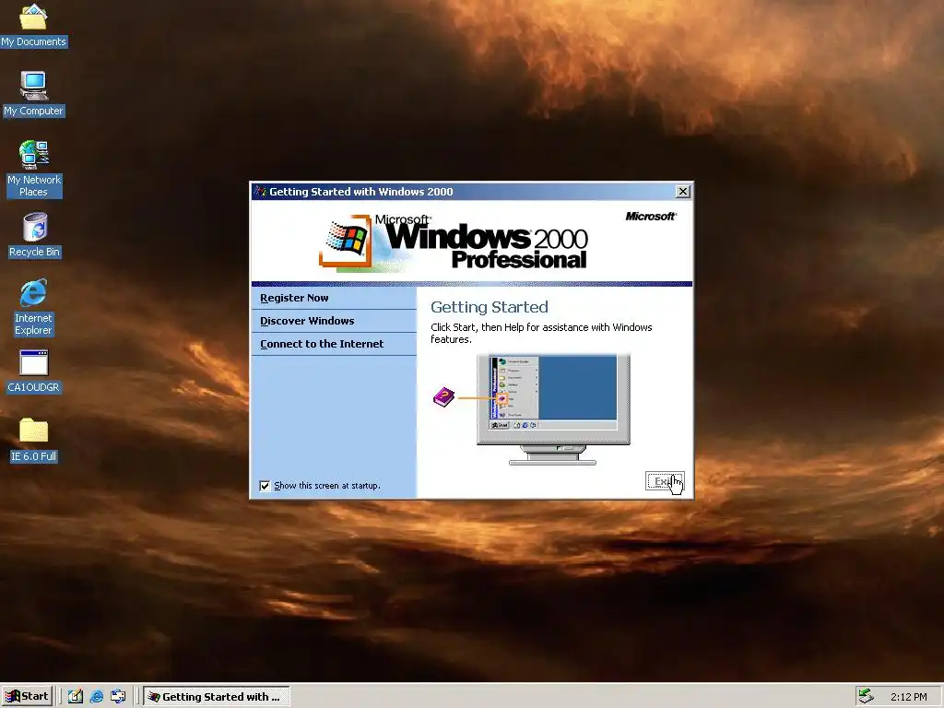This screenshot has height=708, width=944.
Task: Close the Getting Started window
Action: pos(683,192)
